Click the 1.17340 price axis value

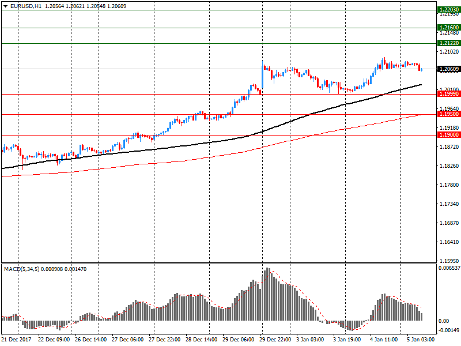pyautogui.click(x=449, y=204)
